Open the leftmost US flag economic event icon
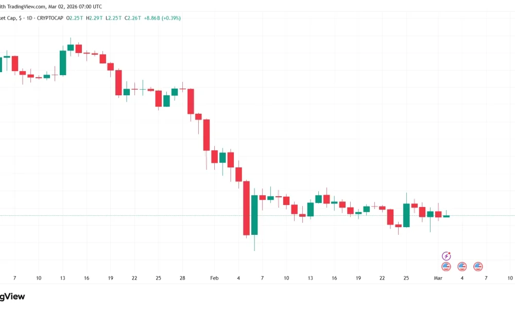515x309 pixels. point(446,266)
